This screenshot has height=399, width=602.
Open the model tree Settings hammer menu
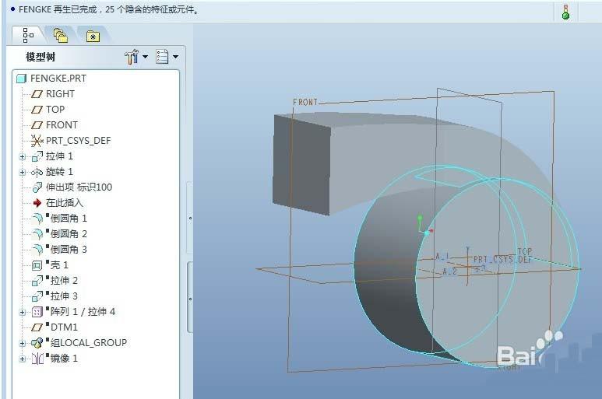coord(132,57)
